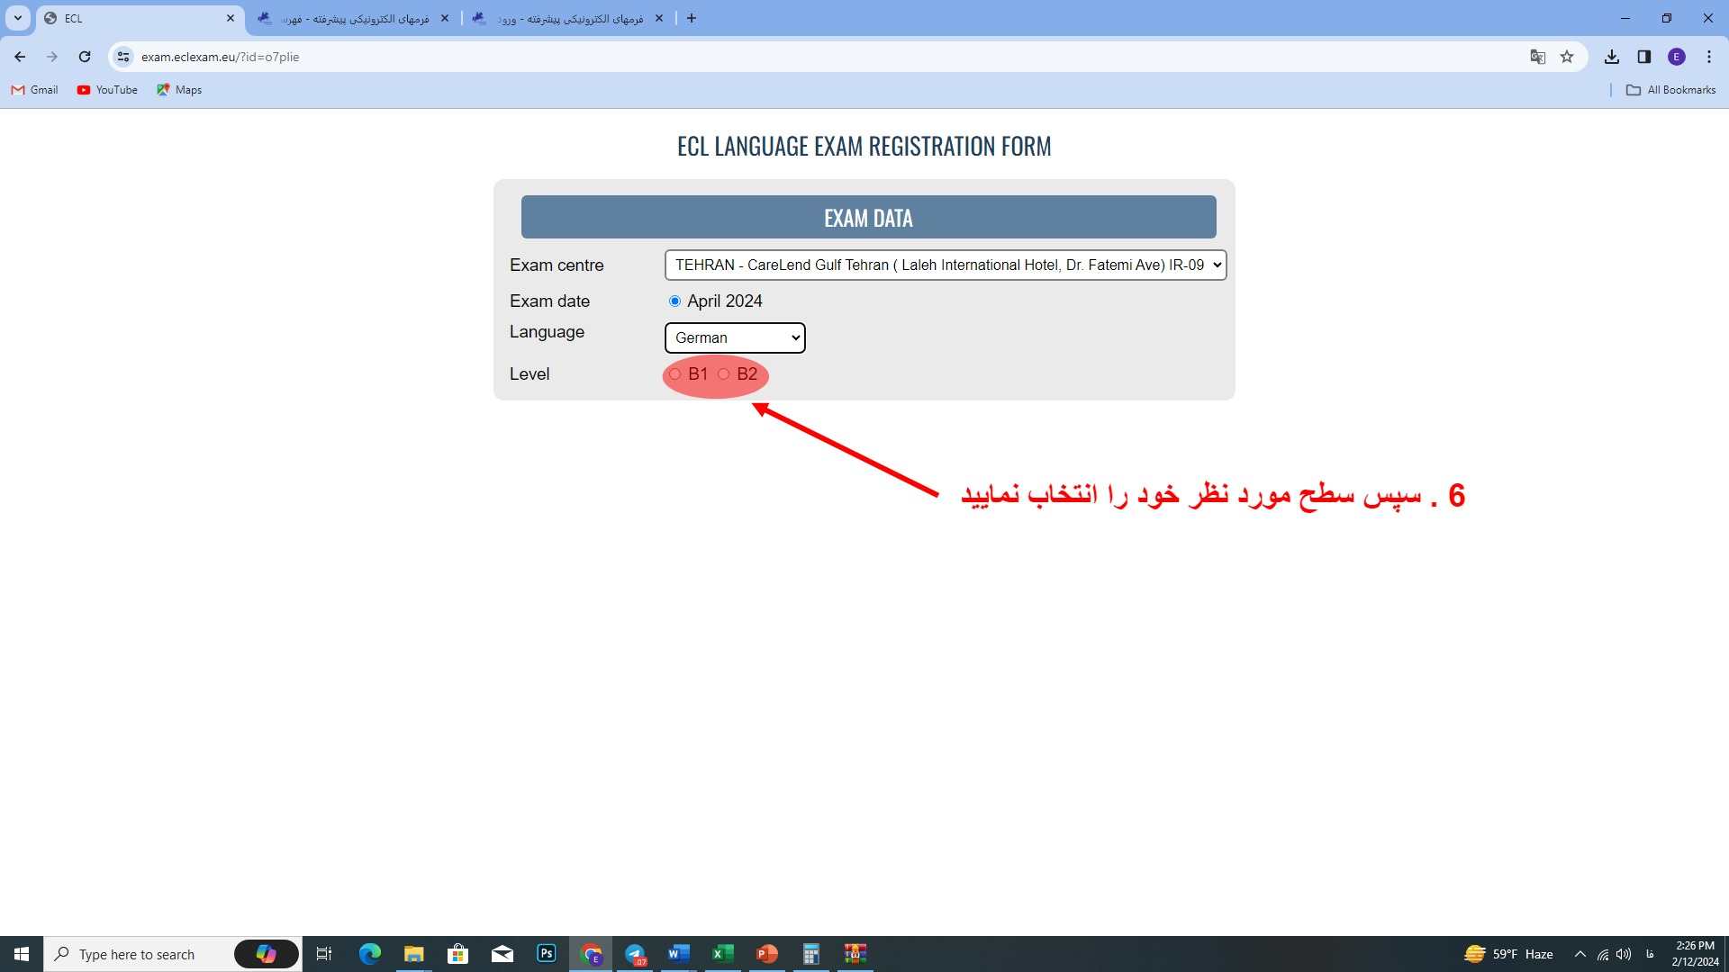
Task: Open the Language dropdown showing German
Action: 734,337
